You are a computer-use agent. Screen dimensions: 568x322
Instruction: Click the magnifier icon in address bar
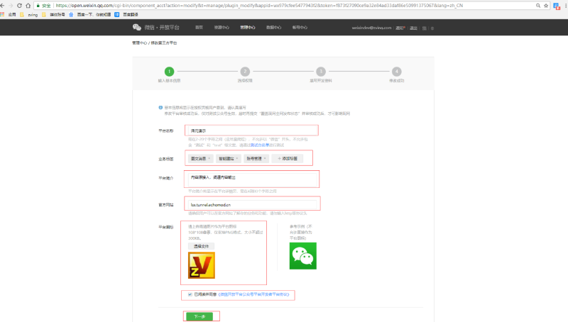pyautogui.click(x=538, y=6)
